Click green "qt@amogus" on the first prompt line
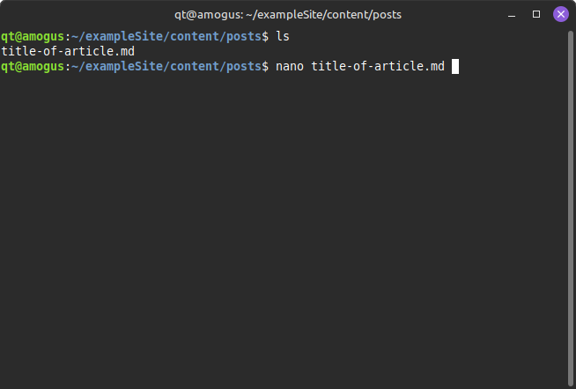Screen dimensions: 576x389 (33, 36)
